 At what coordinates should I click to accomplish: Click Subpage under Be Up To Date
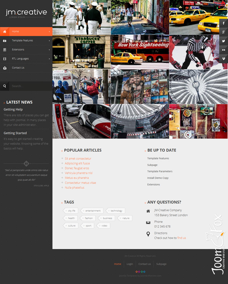pos(152,165)
